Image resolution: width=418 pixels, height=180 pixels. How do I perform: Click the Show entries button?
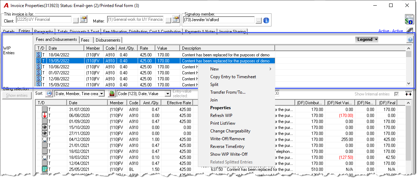coord(17,95)
